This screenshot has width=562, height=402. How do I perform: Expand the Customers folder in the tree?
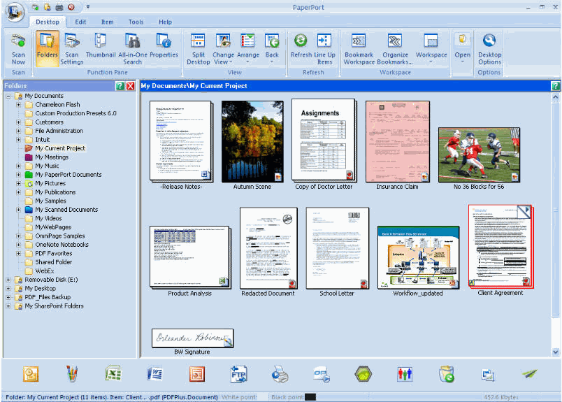(19, 122)
